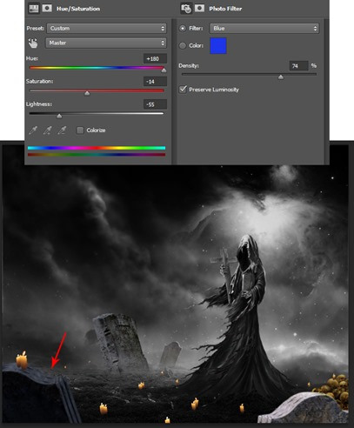
Task: Select the Color radio button
Action: point(183,45)
